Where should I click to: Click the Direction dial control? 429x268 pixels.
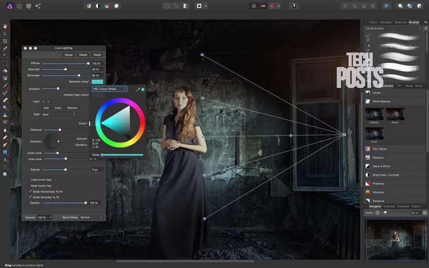pyautogui.click(x=52, y=142)
